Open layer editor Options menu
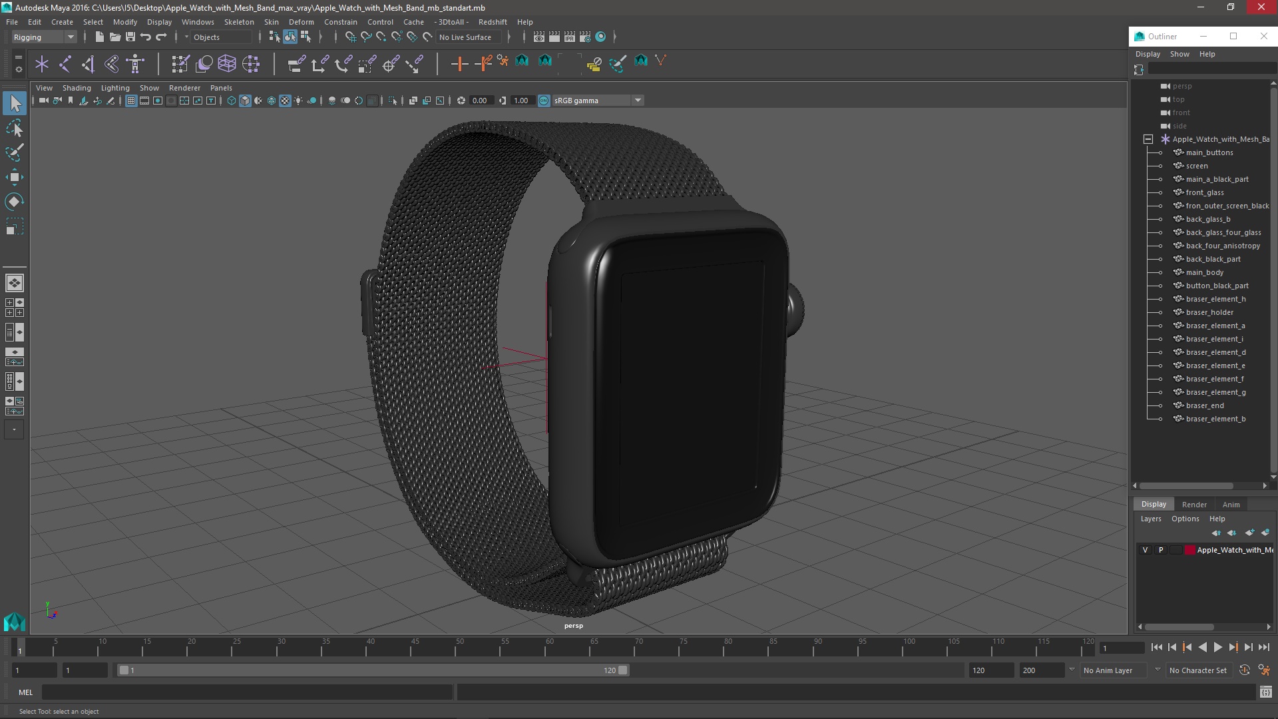The height and width of the screenshot is (719, 1278). point(1185,519)
